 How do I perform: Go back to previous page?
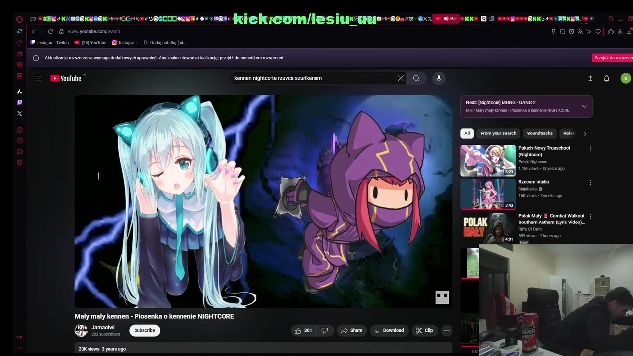pyautogui.click(x=33, y=31)
